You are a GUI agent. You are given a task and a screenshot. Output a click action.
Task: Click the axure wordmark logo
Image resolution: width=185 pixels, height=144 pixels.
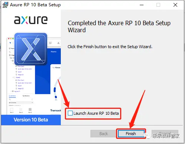coord(31,20)
